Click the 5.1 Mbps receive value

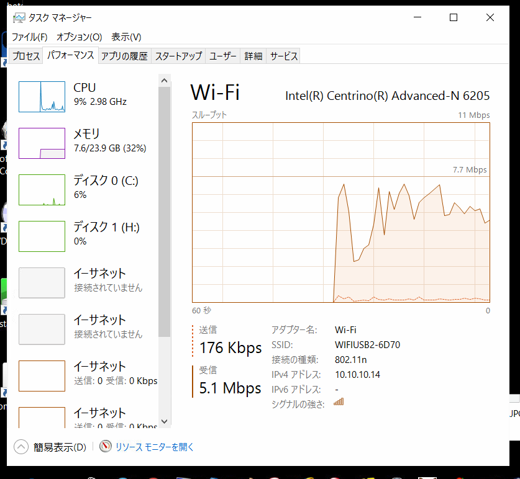coord(230,388)
